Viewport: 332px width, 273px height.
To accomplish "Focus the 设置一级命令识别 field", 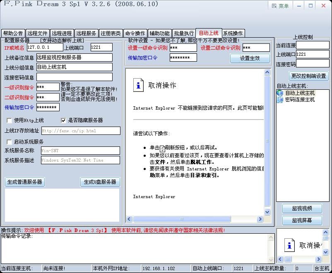I will point(183,48).
